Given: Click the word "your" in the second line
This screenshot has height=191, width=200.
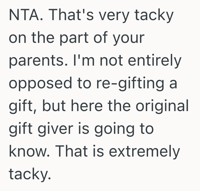Looking at the screenshot, I should coord(128,38).
